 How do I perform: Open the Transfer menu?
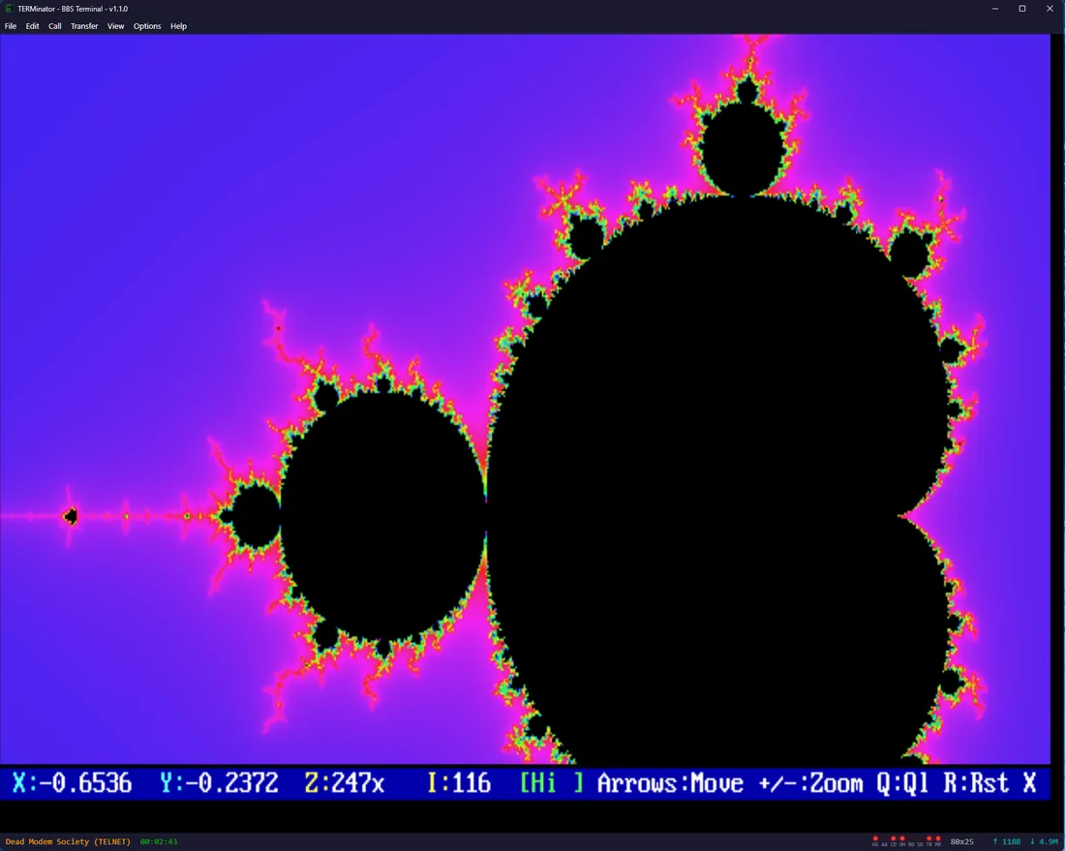tap(84, 26)
